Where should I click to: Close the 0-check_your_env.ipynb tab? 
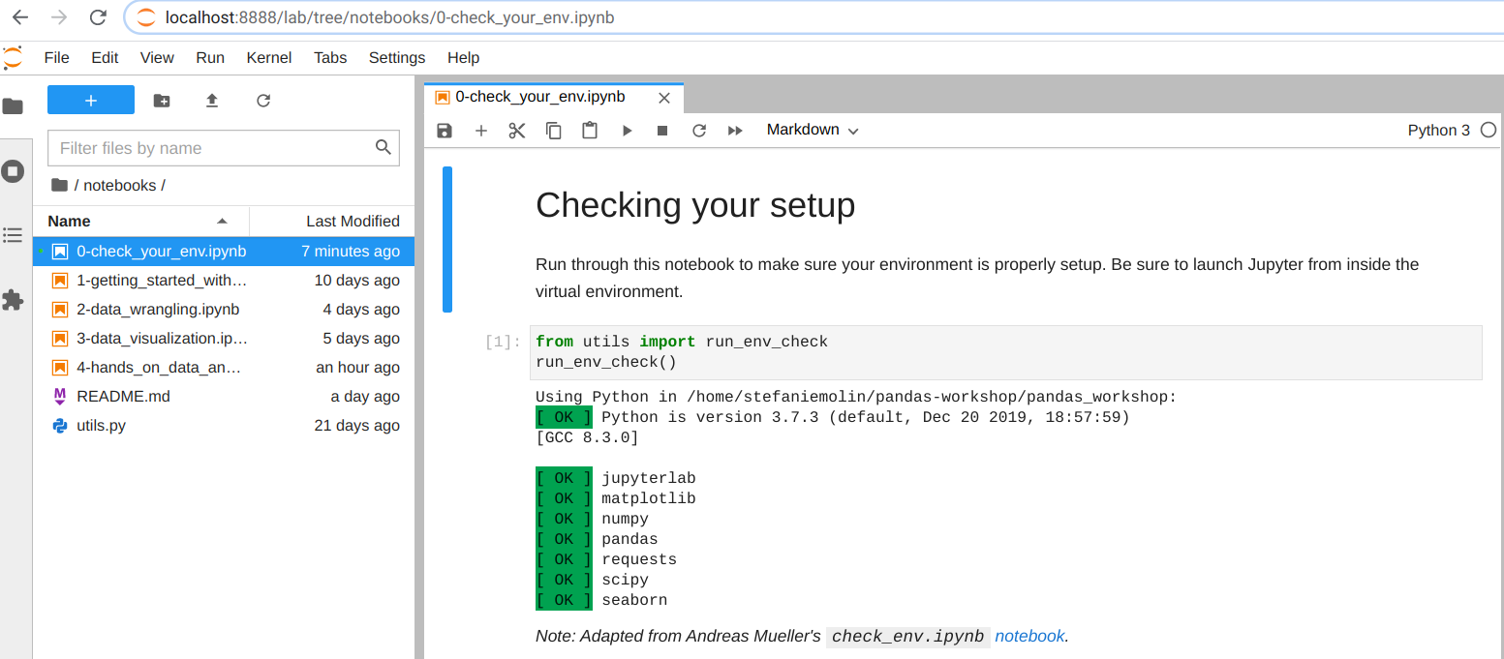(x=664, y=98)
